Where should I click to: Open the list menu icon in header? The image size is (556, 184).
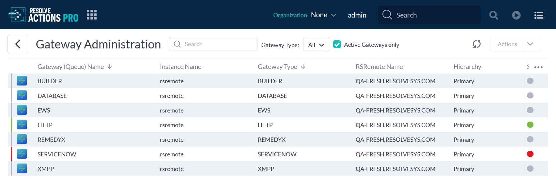[x=538, y=15]
